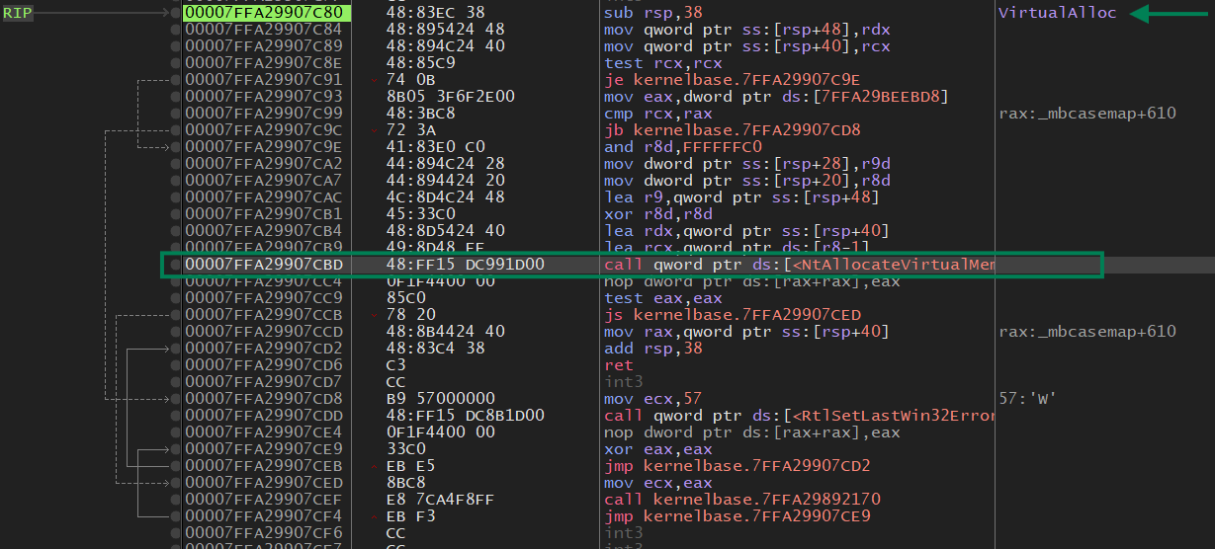Click the cmp rcx,rax instruction
Viewport: 1215px width, 549px height.
(x=657, y=114)
